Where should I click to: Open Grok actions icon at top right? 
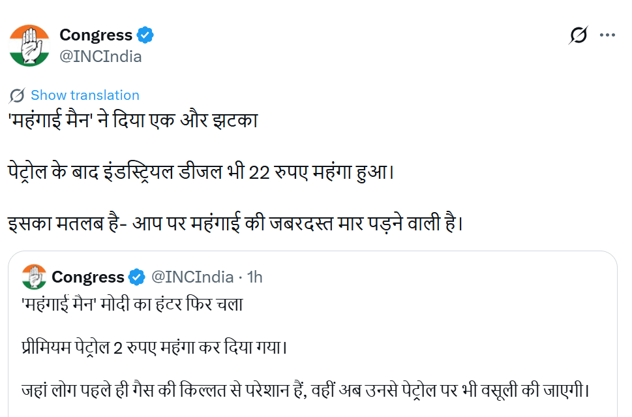577,35
